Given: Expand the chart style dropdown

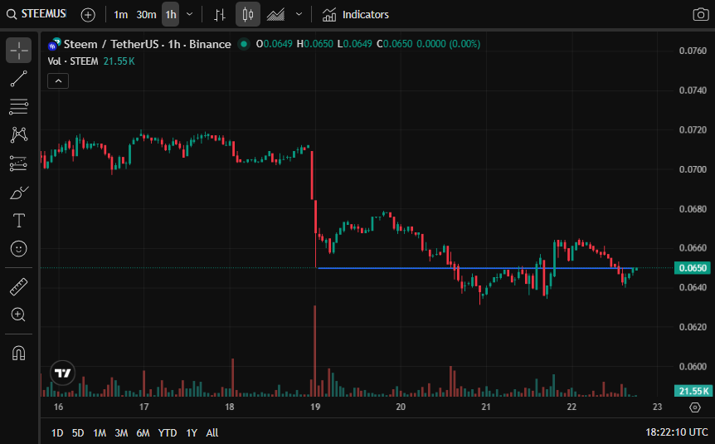Looking at the screenshot, I should coord(299,15).
